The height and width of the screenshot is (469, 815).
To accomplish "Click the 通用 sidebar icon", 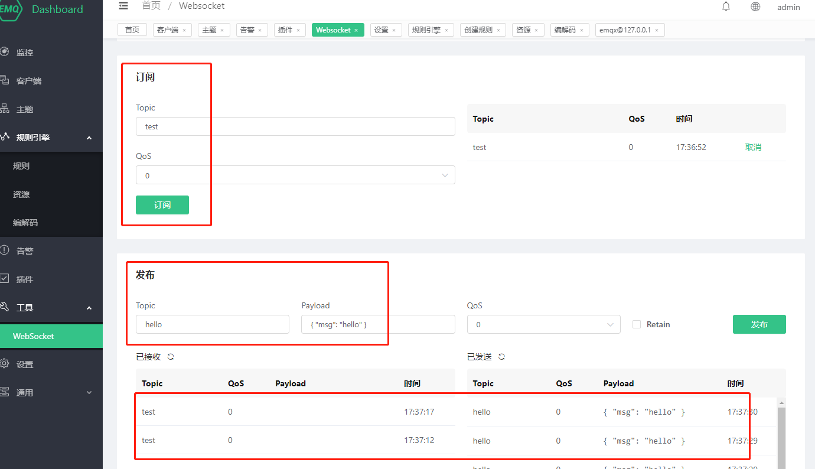I will pyautogui.click(x=4, y=392).
